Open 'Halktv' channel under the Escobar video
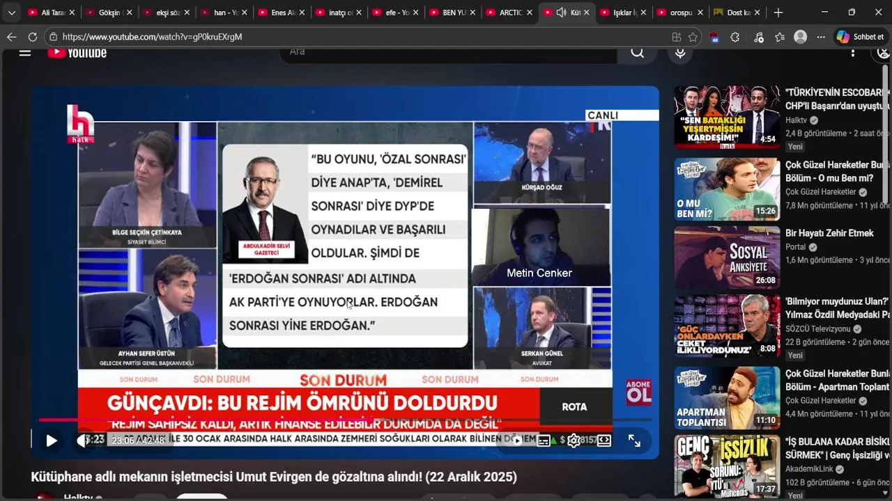This screenshot has width=892, height=501. click(x=796, y=120)
